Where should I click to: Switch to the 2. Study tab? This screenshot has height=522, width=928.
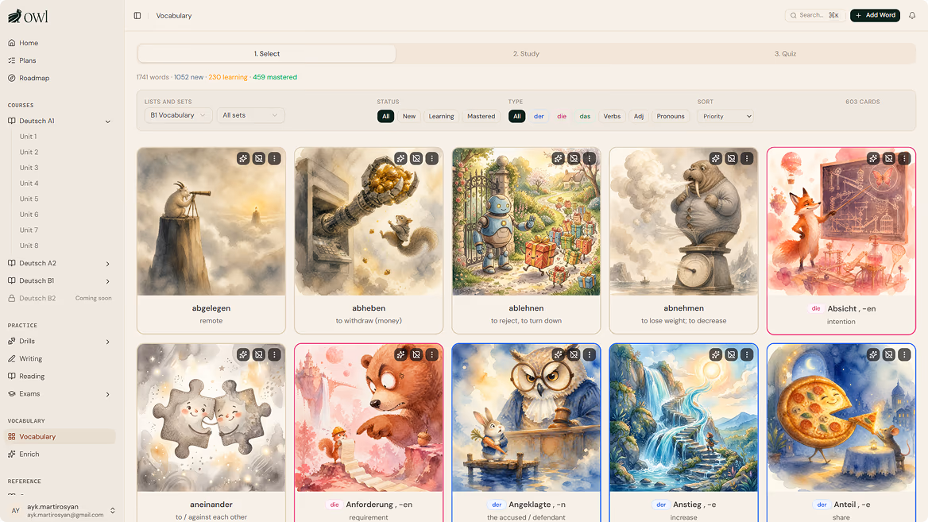click(526, 53)
